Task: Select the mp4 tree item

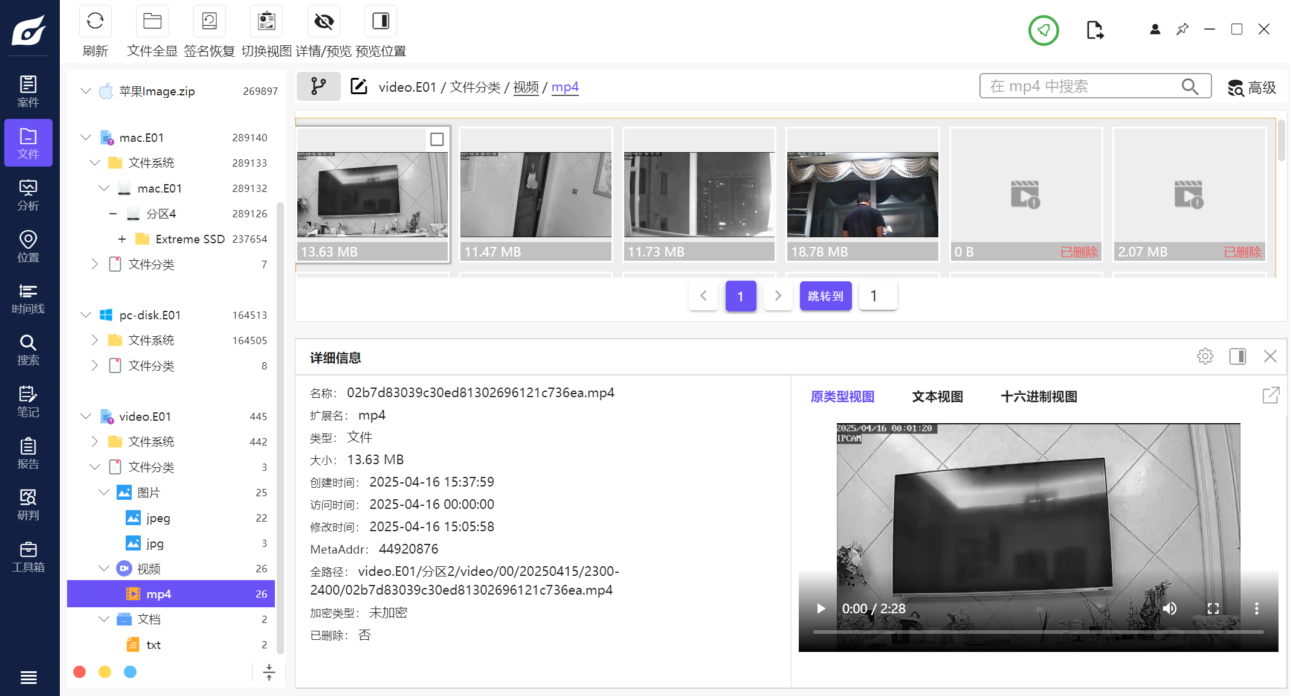Action: point(172,594)
